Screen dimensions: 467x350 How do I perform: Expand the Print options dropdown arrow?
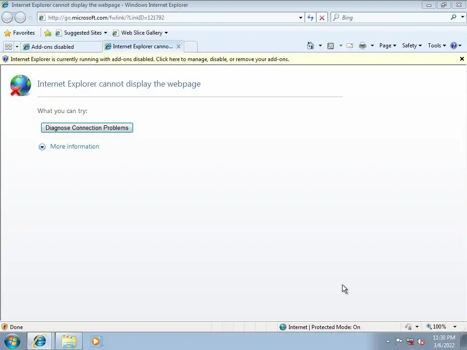pos(372,46)
